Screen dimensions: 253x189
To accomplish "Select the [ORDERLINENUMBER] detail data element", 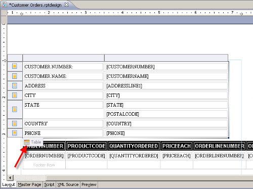I will click(x=220, y=156).
